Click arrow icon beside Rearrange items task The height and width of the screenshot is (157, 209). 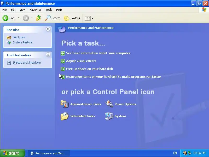click(x=63, y=77)
